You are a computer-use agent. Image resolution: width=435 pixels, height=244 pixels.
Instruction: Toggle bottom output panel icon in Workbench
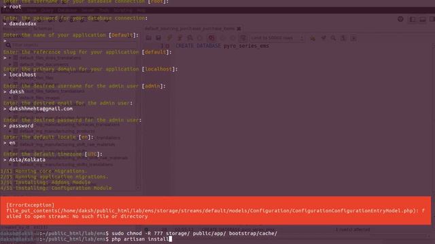[x=423, y=19]
